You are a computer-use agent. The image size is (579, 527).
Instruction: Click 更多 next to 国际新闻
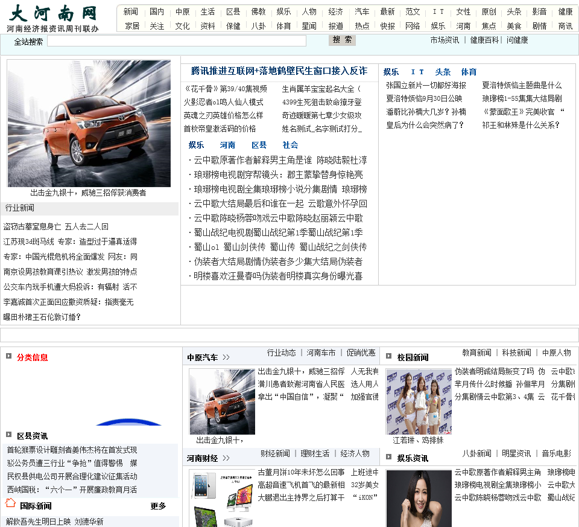click(158, 506)
